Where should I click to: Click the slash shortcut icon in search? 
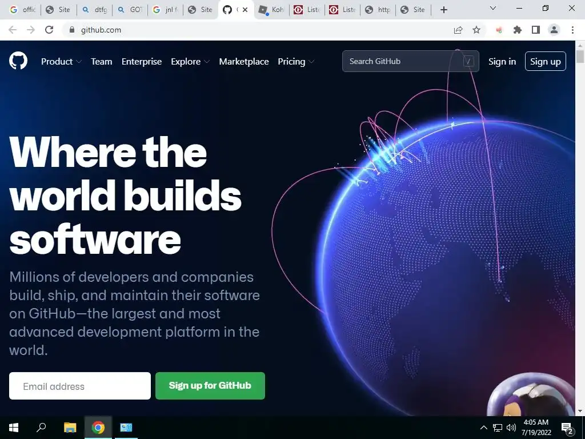pyautogui.click(x=468, y=61)
